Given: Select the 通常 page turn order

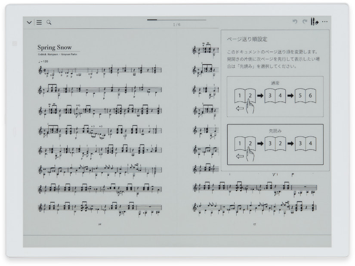Looking at the screenshot, I should click(x=275, y=97).
